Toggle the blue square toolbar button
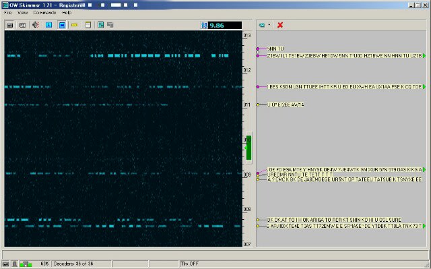431x269 pixels. tap(49, 25)
